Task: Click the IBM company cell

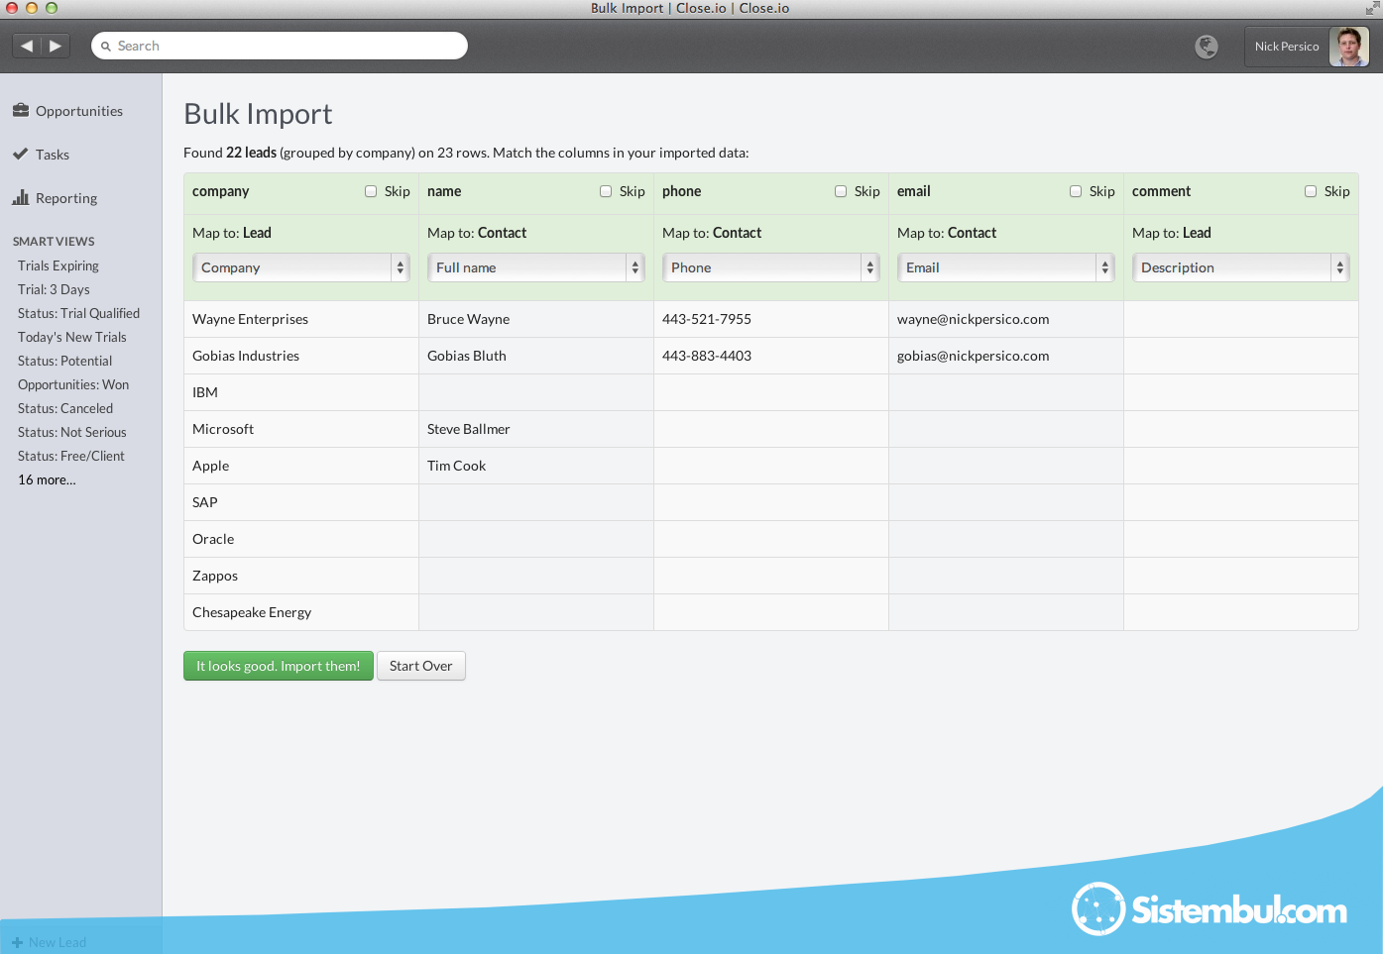Action: click(301, 392)
